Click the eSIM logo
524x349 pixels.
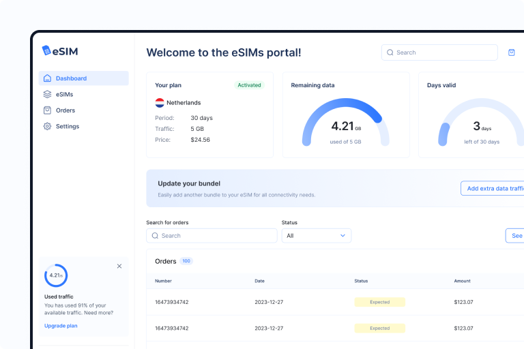coord(60,51)
